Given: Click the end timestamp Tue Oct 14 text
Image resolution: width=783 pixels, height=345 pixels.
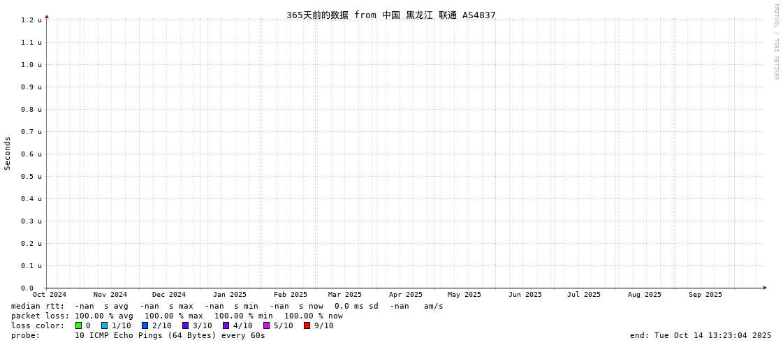Looking at the screenshot, I should pos(701,335).
